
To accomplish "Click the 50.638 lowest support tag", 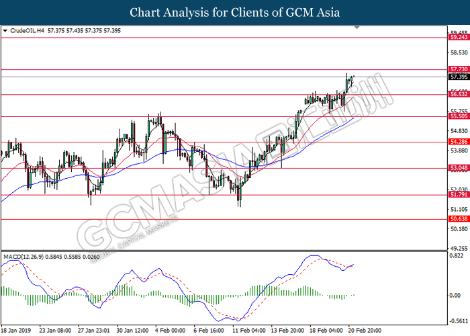I will coord(459,219).
